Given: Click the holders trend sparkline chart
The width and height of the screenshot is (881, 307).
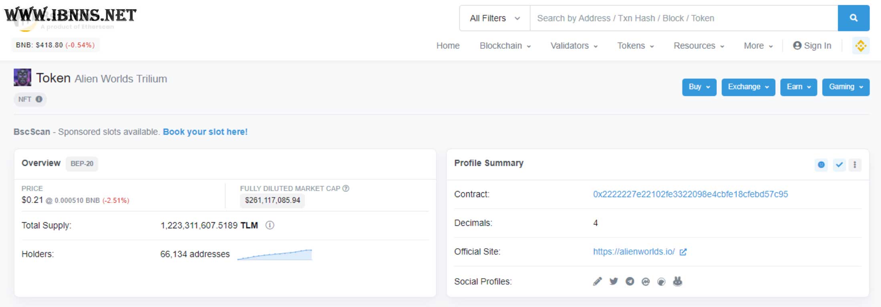Looking at the screenshot, I should tap(275, 255).
